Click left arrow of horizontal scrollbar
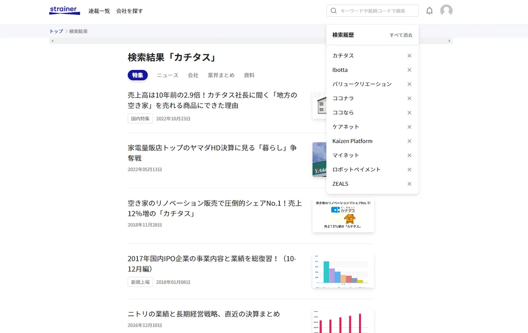The height and width of the screenshot is (333, 528). click(52, 41)
